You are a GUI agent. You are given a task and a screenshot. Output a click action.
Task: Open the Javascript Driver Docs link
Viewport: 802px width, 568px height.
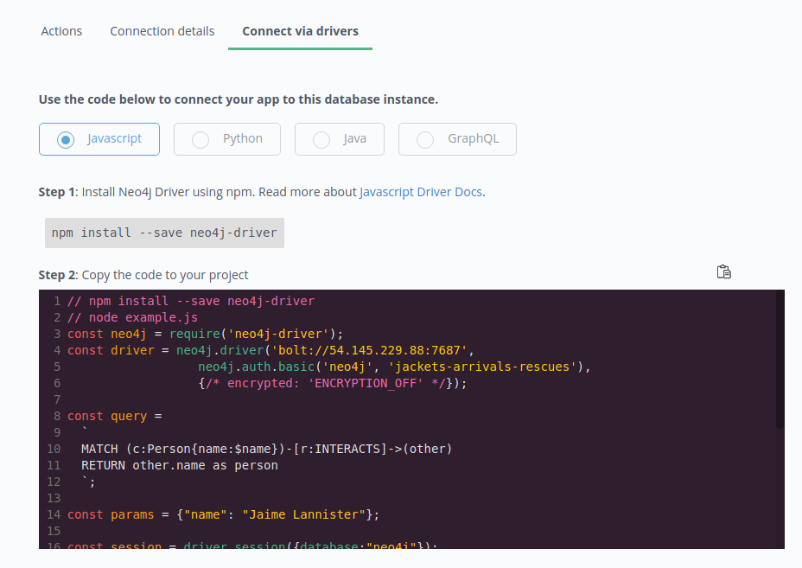(x=421, y=192)
